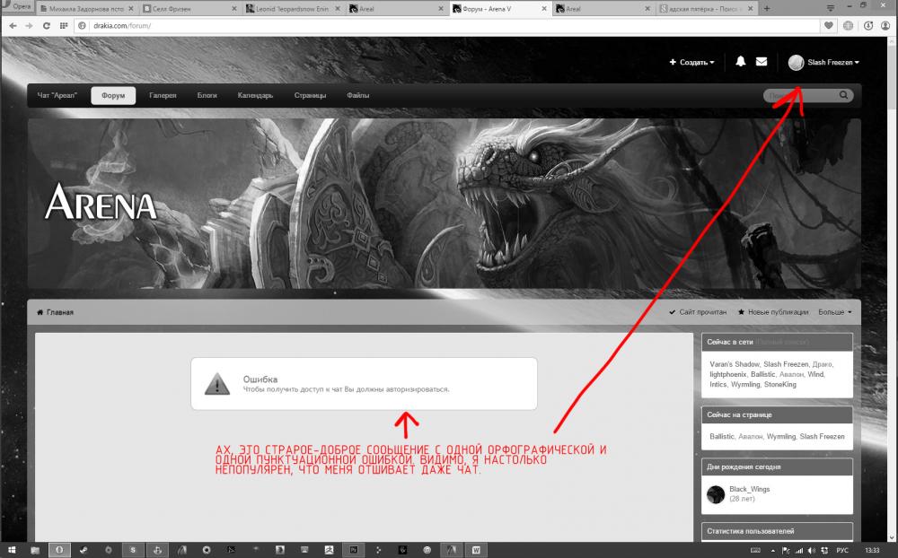Open the Блоги navigation item
This screenshot has width=898, height=558.
pos(207,96)
